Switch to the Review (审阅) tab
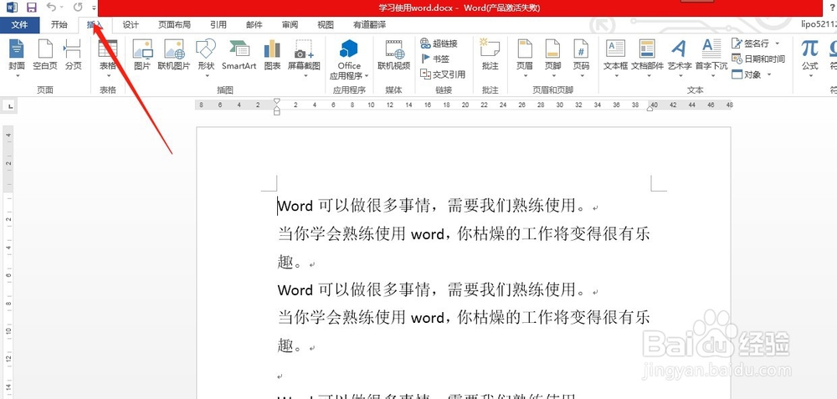837x399 pixels. click(x=290, y=24)
